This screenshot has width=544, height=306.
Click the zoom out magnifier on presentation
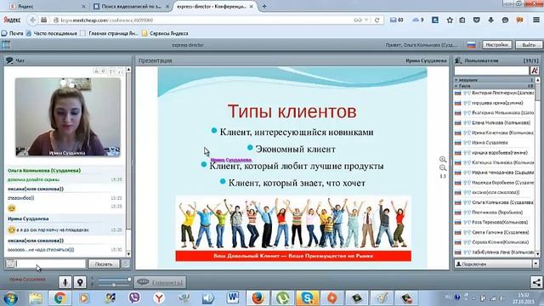pos(443,168)
